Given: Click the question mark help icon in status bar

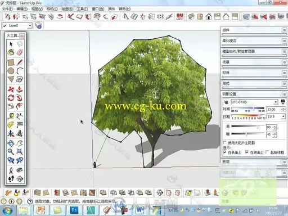Looking at the screenshot, I should click(x=30, y=201).
